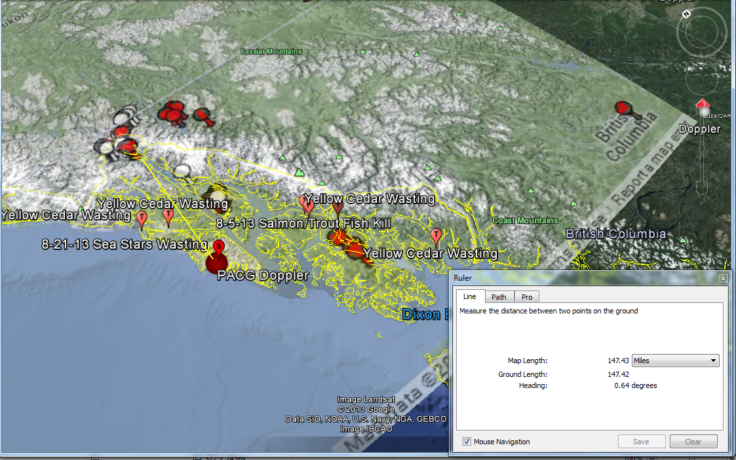Click the Save button in Ruler

click(641, 442)
